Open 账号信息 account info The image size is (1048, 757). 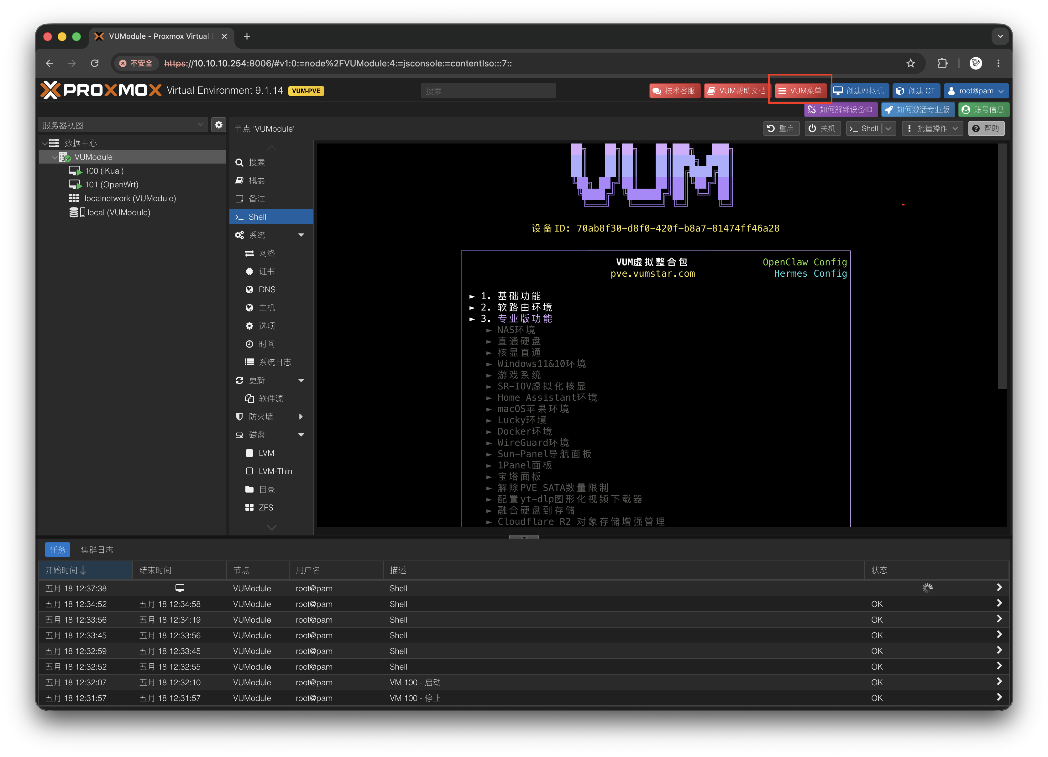click(x=983, y=109)
